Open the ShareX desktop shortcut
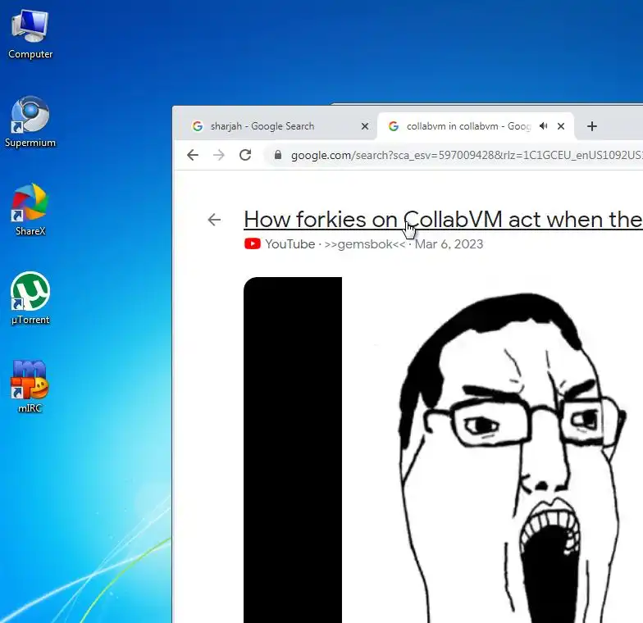 [30, 211]
